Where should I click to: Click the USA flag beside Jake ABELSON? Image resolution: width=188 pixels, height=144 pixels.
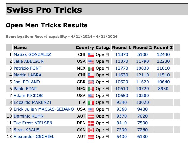click(91, 62)
